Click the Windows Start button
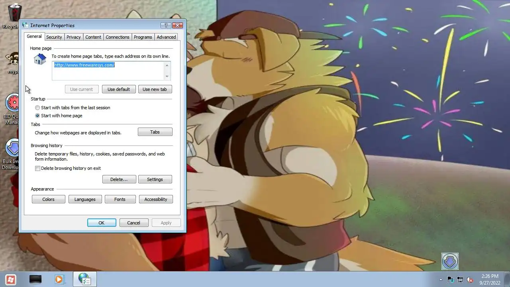 [11, 279]
